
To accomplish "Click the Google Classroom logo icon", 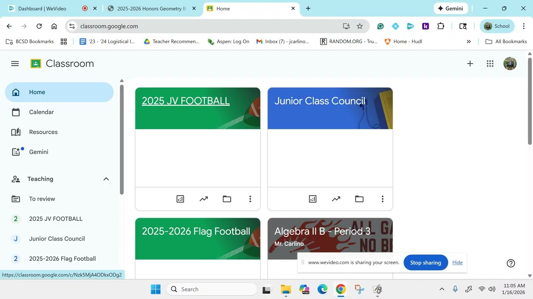I will pyautogui.click(x=36, y=64).
